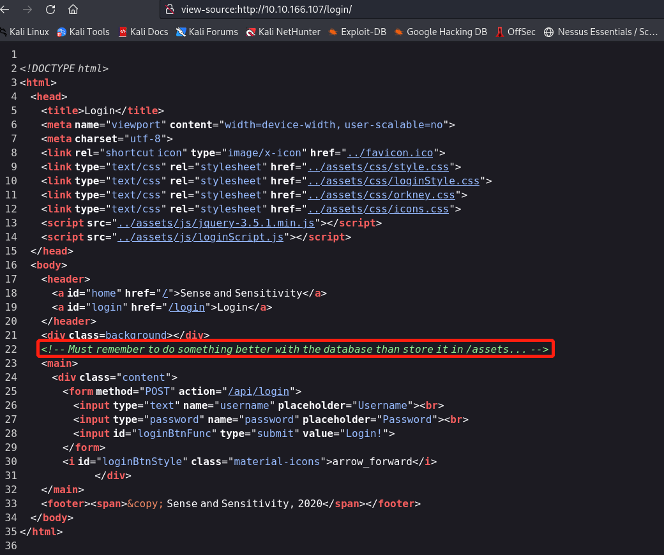Screen dimensions: 664x555
Task: Open the Kali Tools bookmark
Action: pyautogui.click(x=83, y=32)
